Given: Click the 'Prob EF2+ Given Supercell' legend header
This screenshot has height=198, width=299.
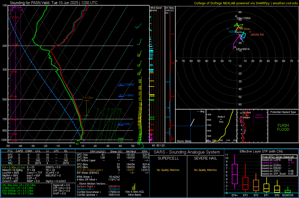Looking at the screenshot, I should point(278,157).
